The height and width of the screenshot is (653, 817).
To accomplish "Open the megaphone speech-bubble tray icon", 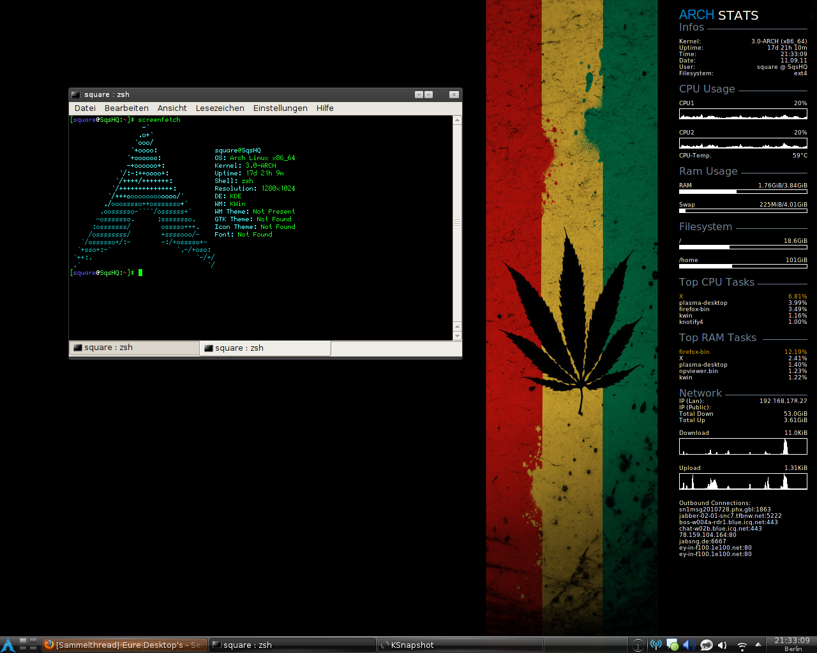I will [x=706, y=645].
